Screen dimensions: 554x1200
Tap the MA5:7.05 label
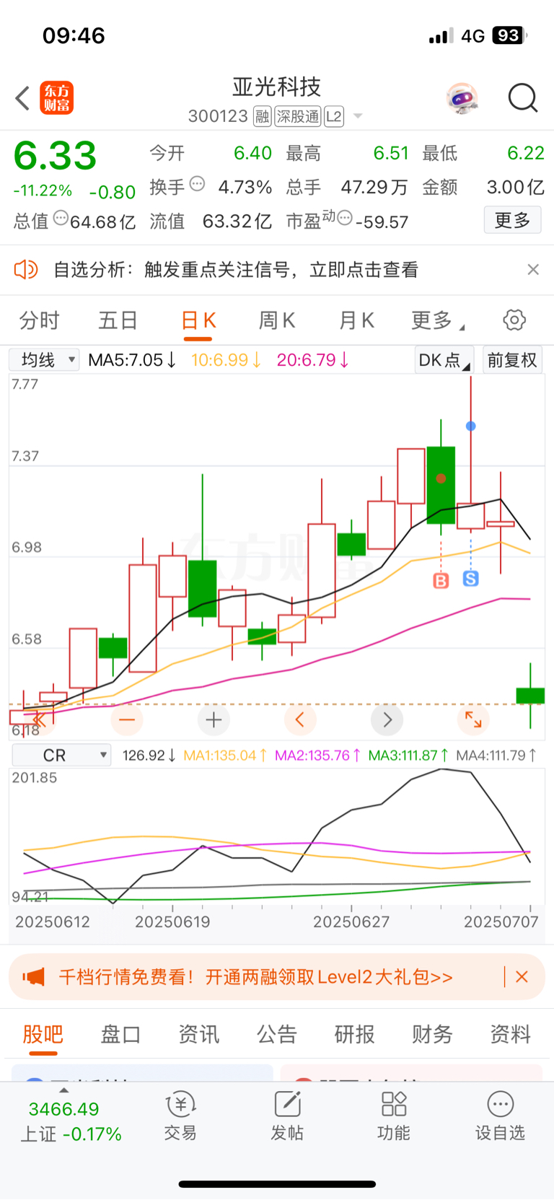tap(132, 359)
